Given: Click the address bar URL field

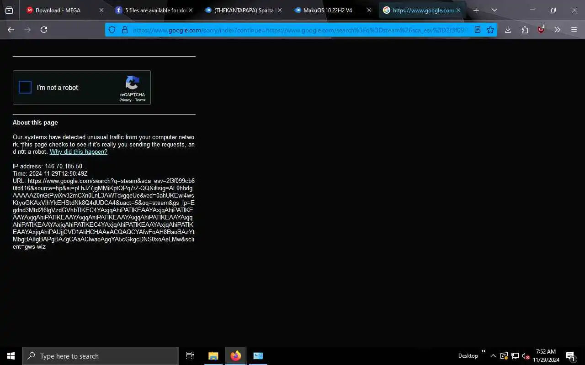Looking at the screenshot, I should pyautogui.click(x=300, y=30).
